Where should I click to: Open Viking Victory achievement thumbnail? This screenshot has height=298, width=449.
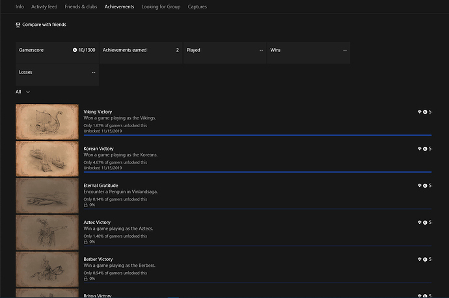(x=47, y=122)
